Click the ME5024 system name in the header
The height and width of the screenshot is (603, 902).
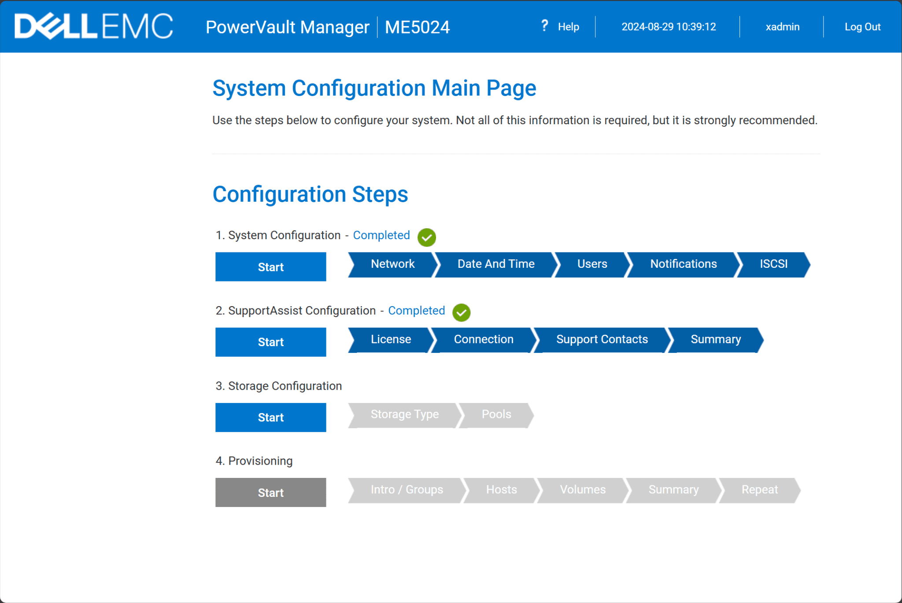point(417,27)
